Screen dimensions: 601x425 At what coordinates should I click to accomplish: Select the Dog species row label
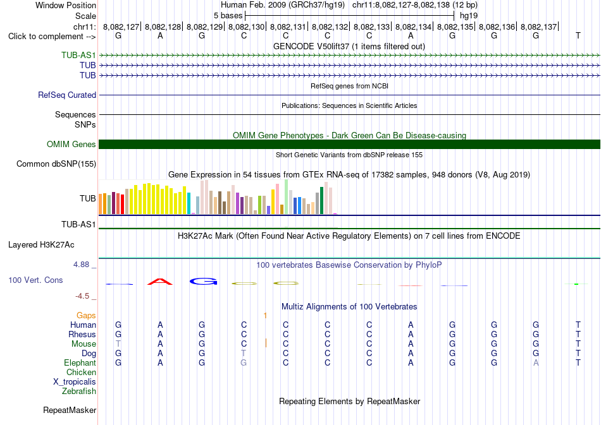[89, 354]
